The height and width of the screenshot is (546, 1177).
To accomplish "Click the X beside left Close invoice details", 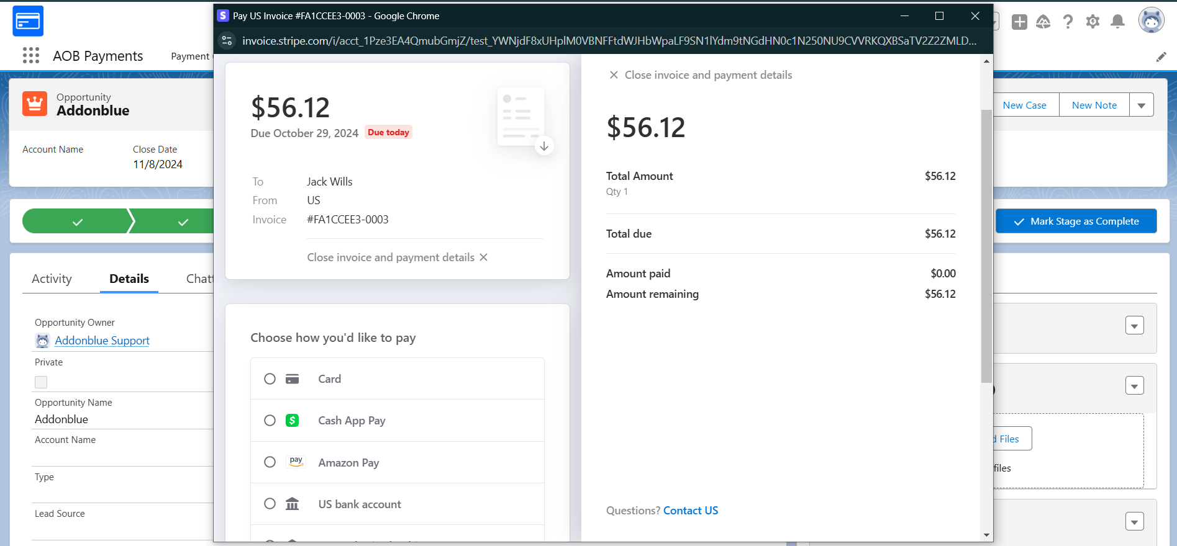I will (x=484, y=257).
